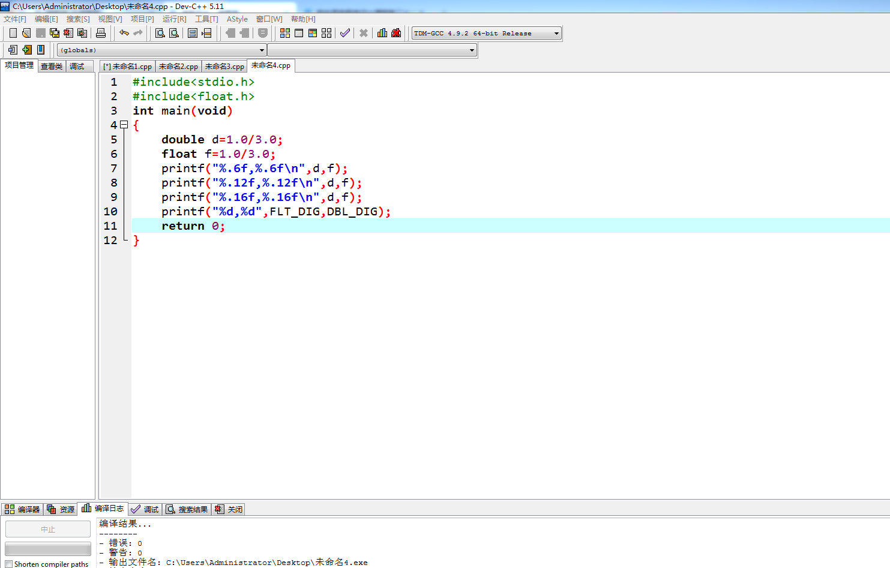890x568 pixels.
Task: Click the double d=1.0/3.0; code line
Action: [x=221, y=139]
